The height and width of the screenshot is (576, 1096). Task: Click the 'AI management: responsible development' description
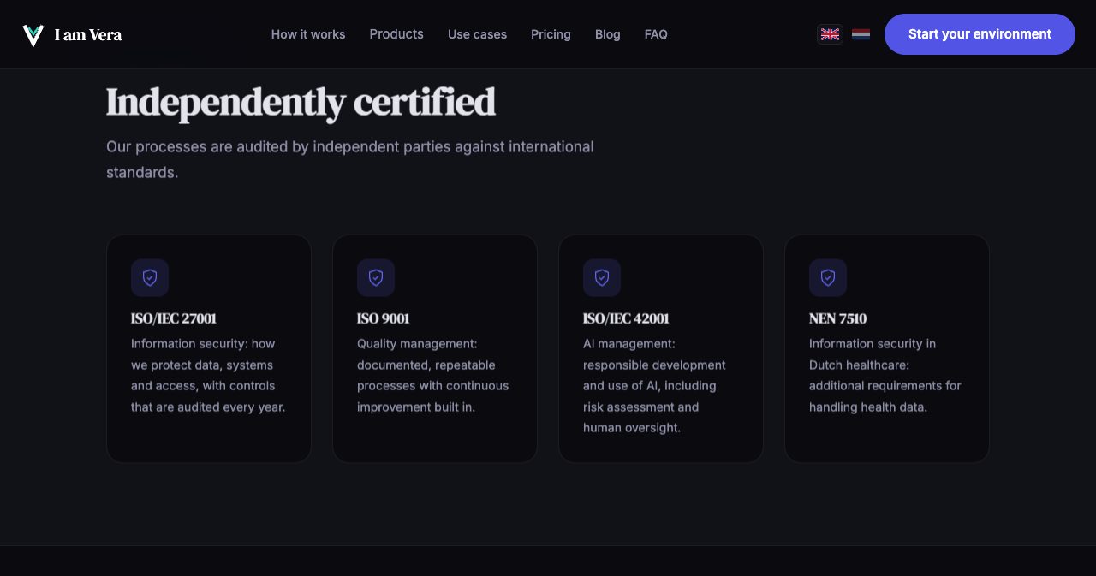click(654, 386)
